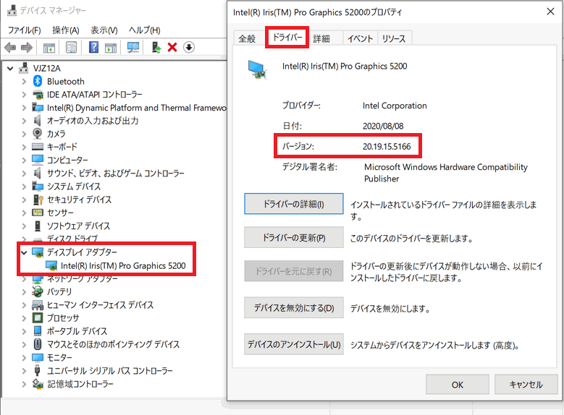The height and width of the screenshot is (415, 564).
Task: Click the date value 2020/08/08
Action: click(x=383, y=126)
